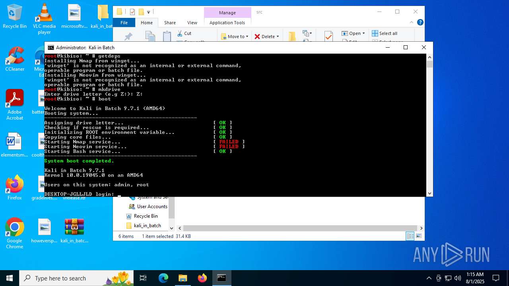This screenshot has height=286, width=509.
Task: Open Firefox from the taskbar
Action: tap(202, 278)
